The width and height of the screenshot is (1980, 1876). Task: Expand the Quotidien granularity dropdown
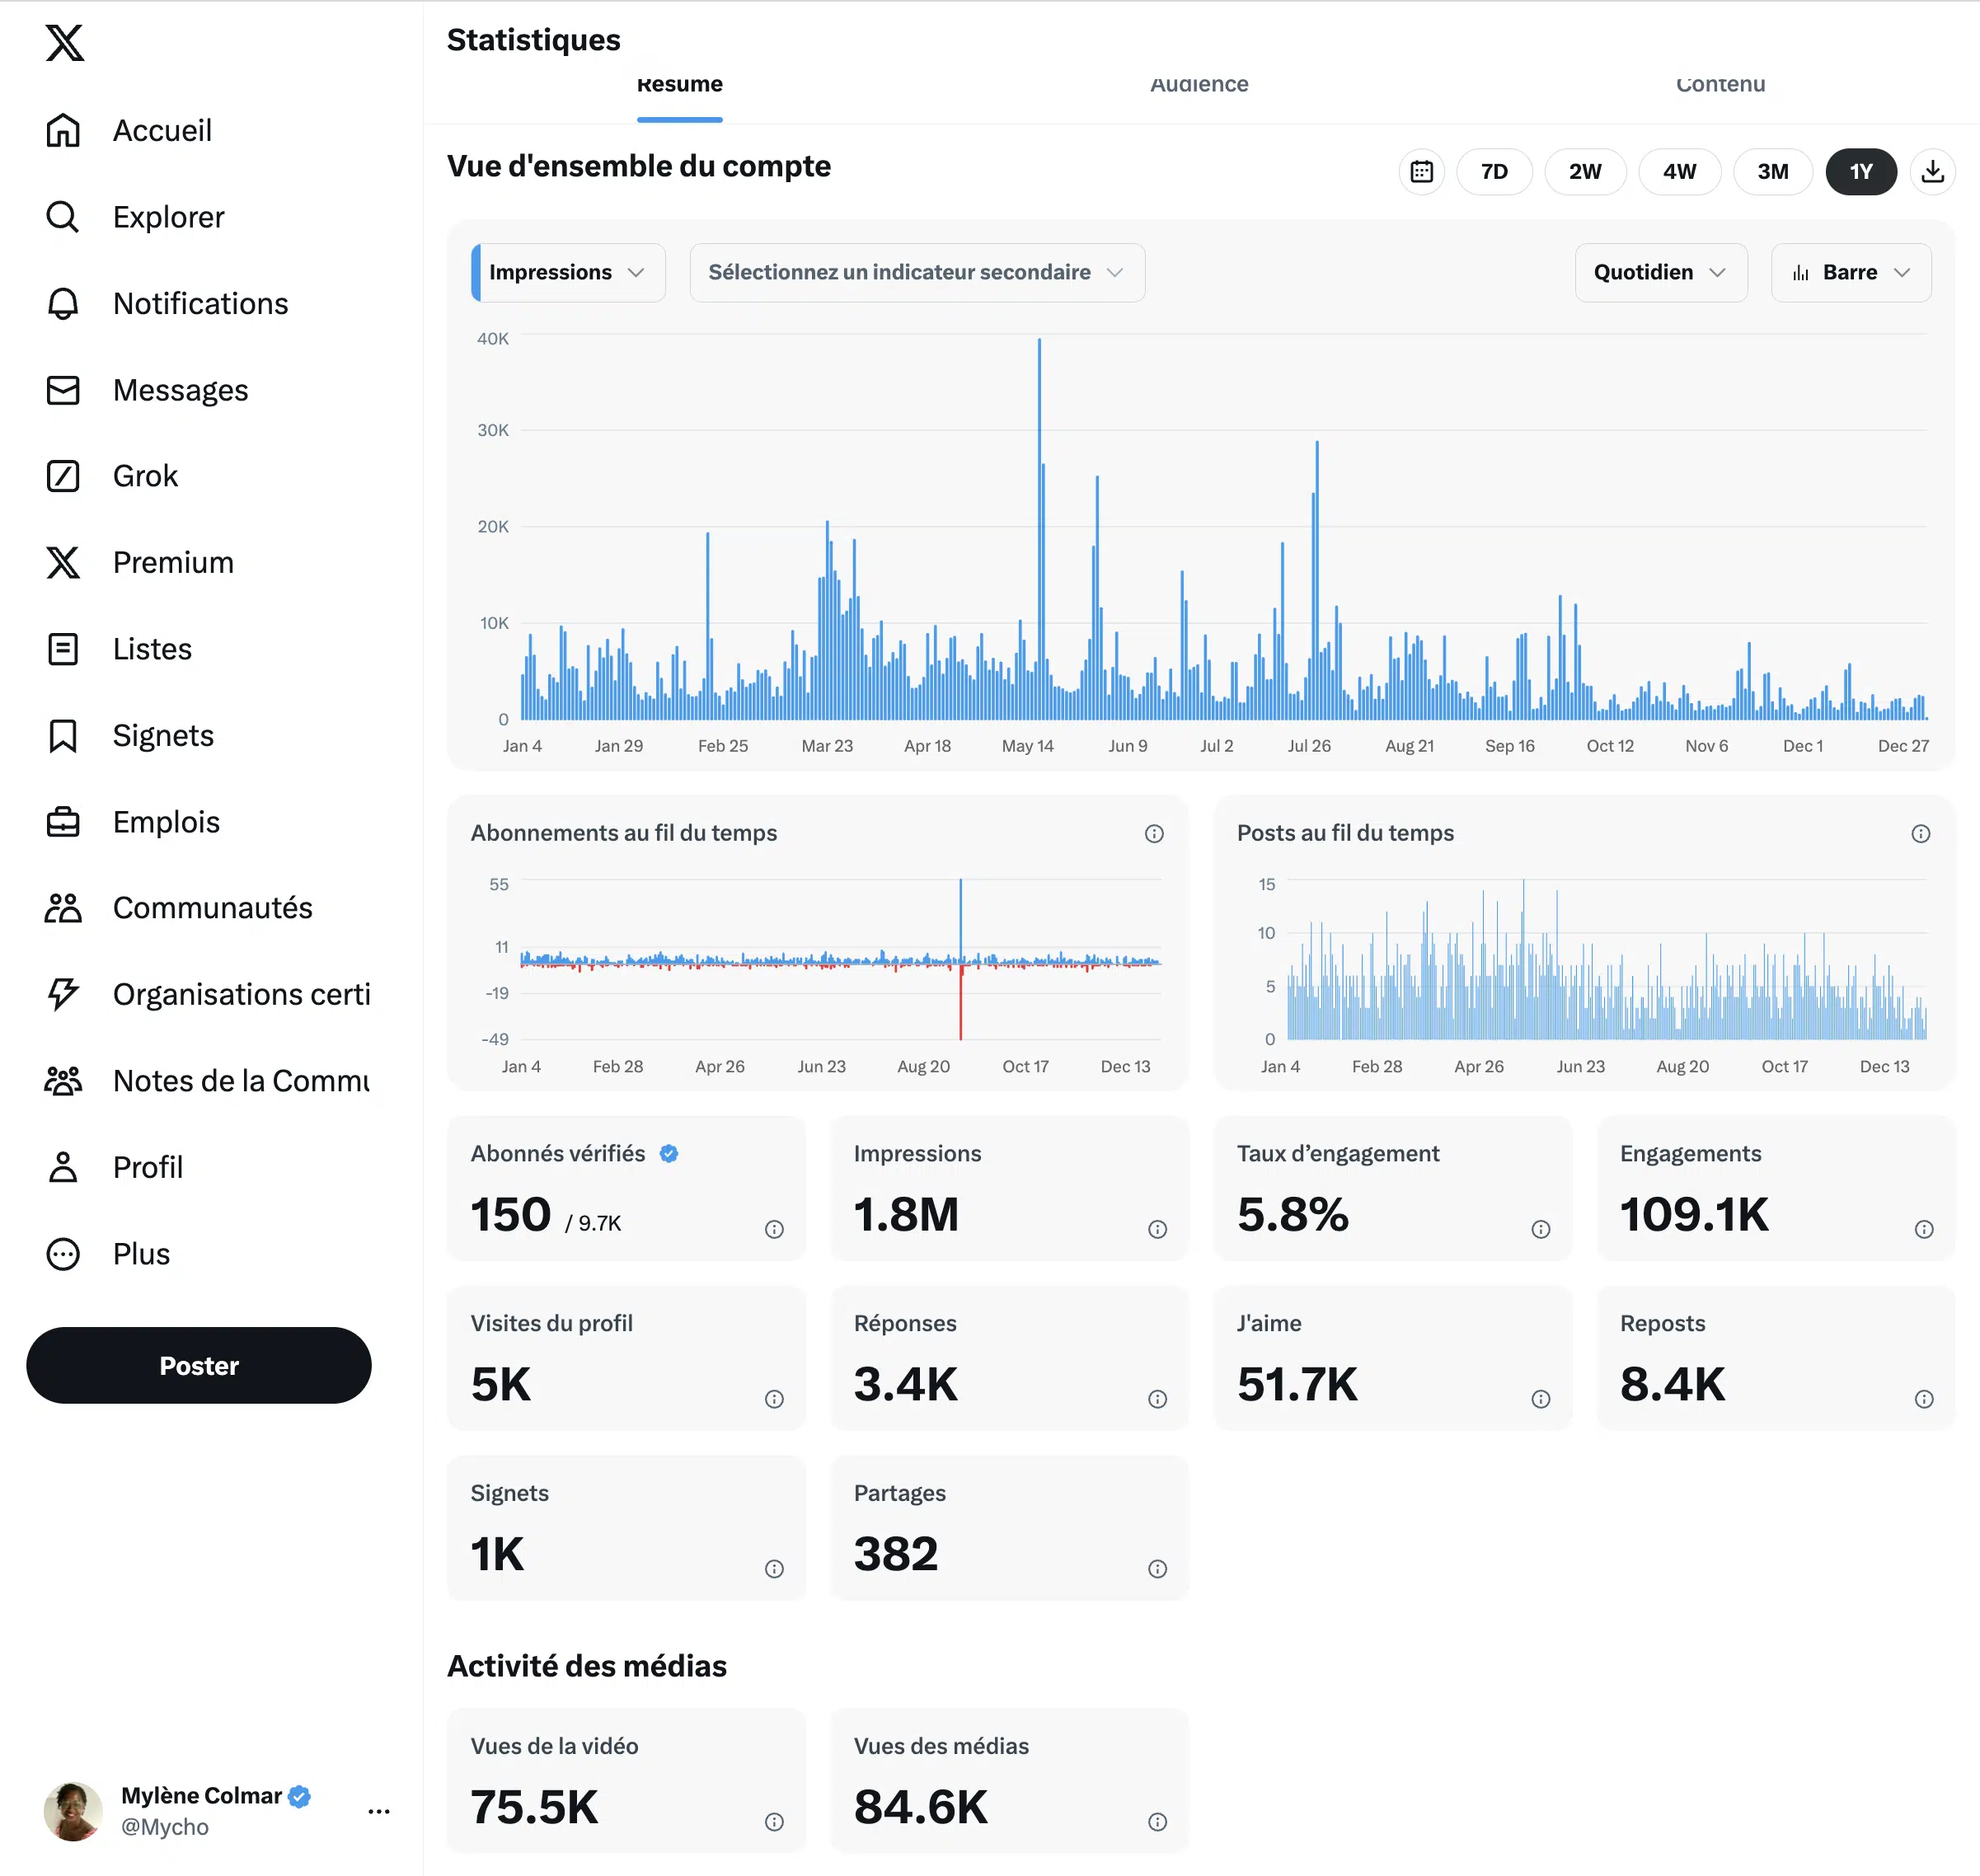(1660, 273)
